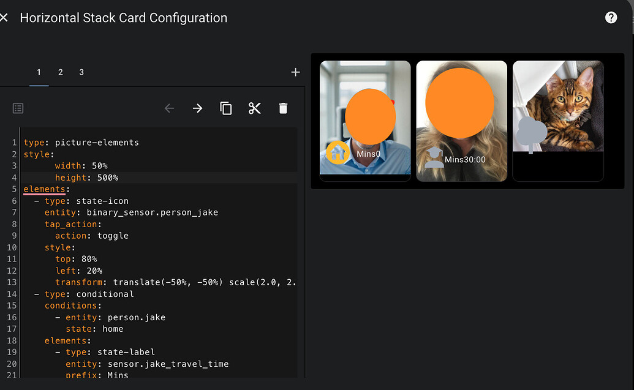Add a new card with the plus icon
This screenshot has width=634, height=390.
295,72
